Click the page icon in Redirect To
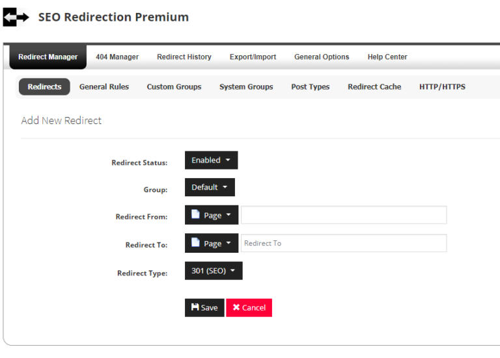This screenshot has height=358, width=500. [x=195, y=243]
